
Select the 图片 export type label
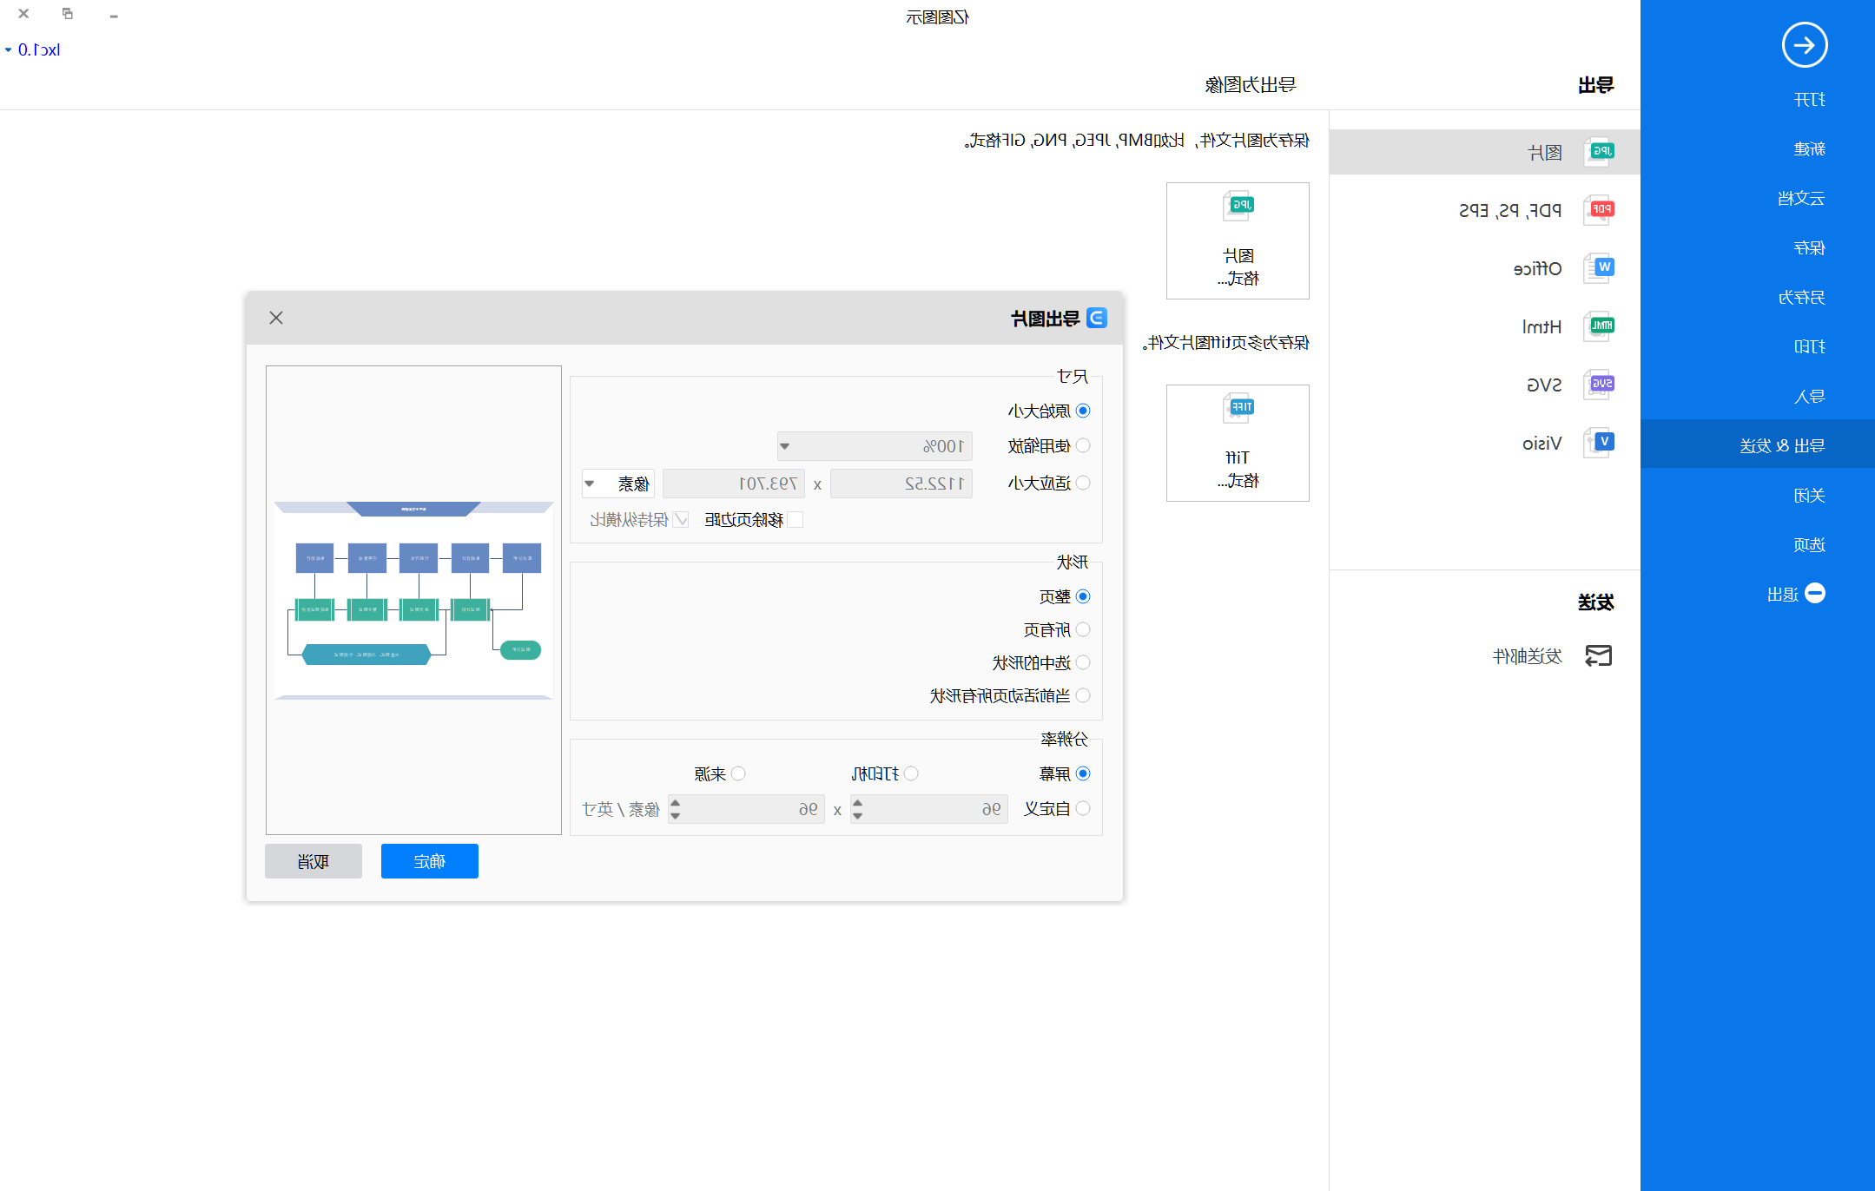click(x=1545, y=153)
